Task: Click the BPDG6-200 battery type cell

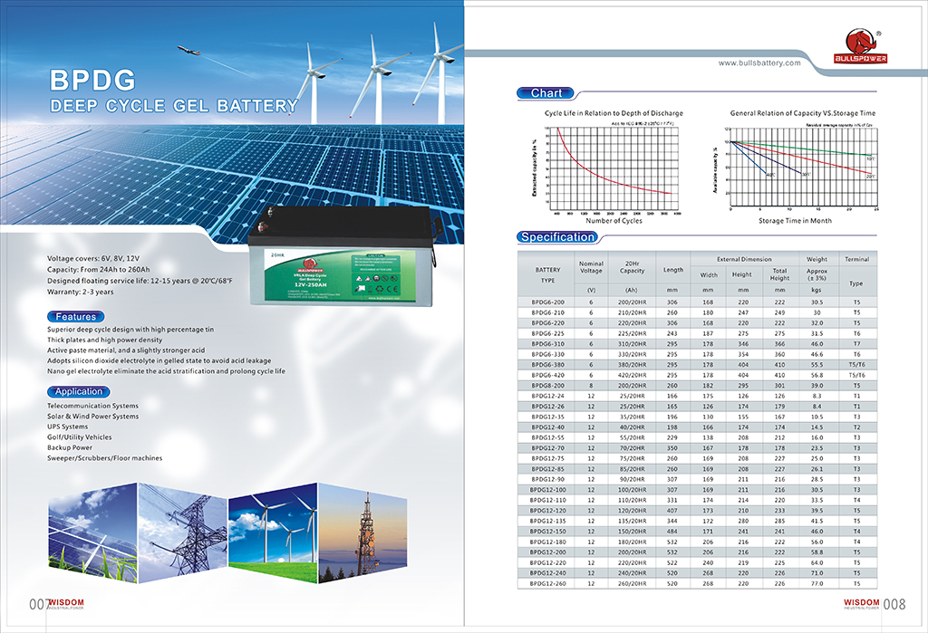Action: (x=547, y=302)
